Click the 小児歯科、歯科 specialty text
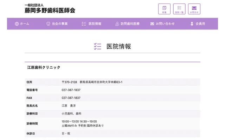Screen dimensions: 225x140 [x=71, y=114]
